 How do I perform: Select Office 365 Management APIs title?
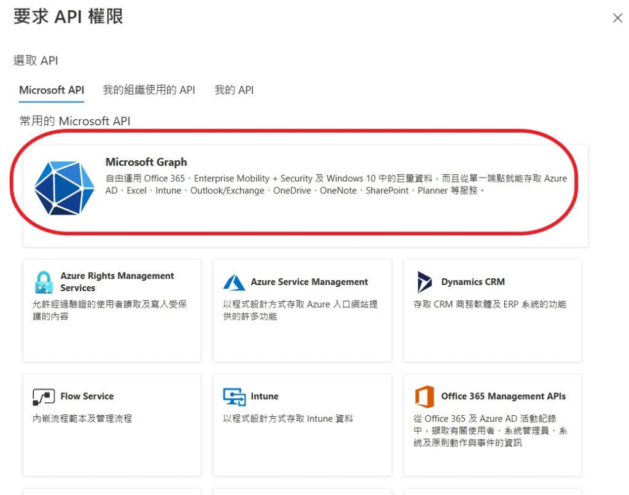(x=504, y=396)
